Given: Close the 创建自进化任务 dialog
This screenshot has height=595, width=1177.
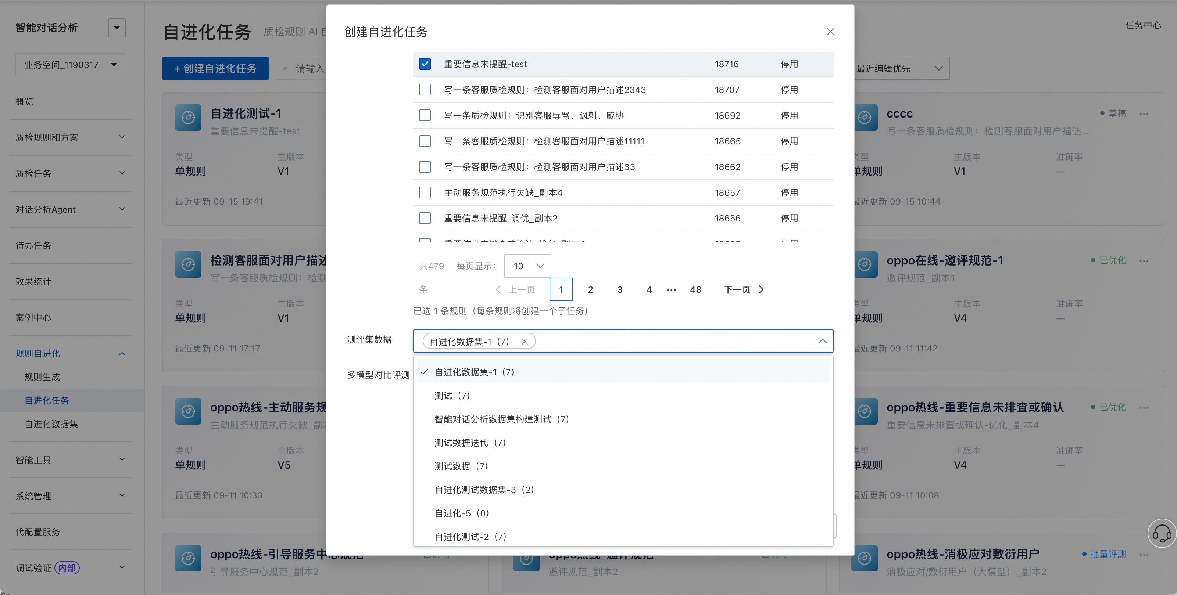Looking at the screenshot, I should (830, 32).
